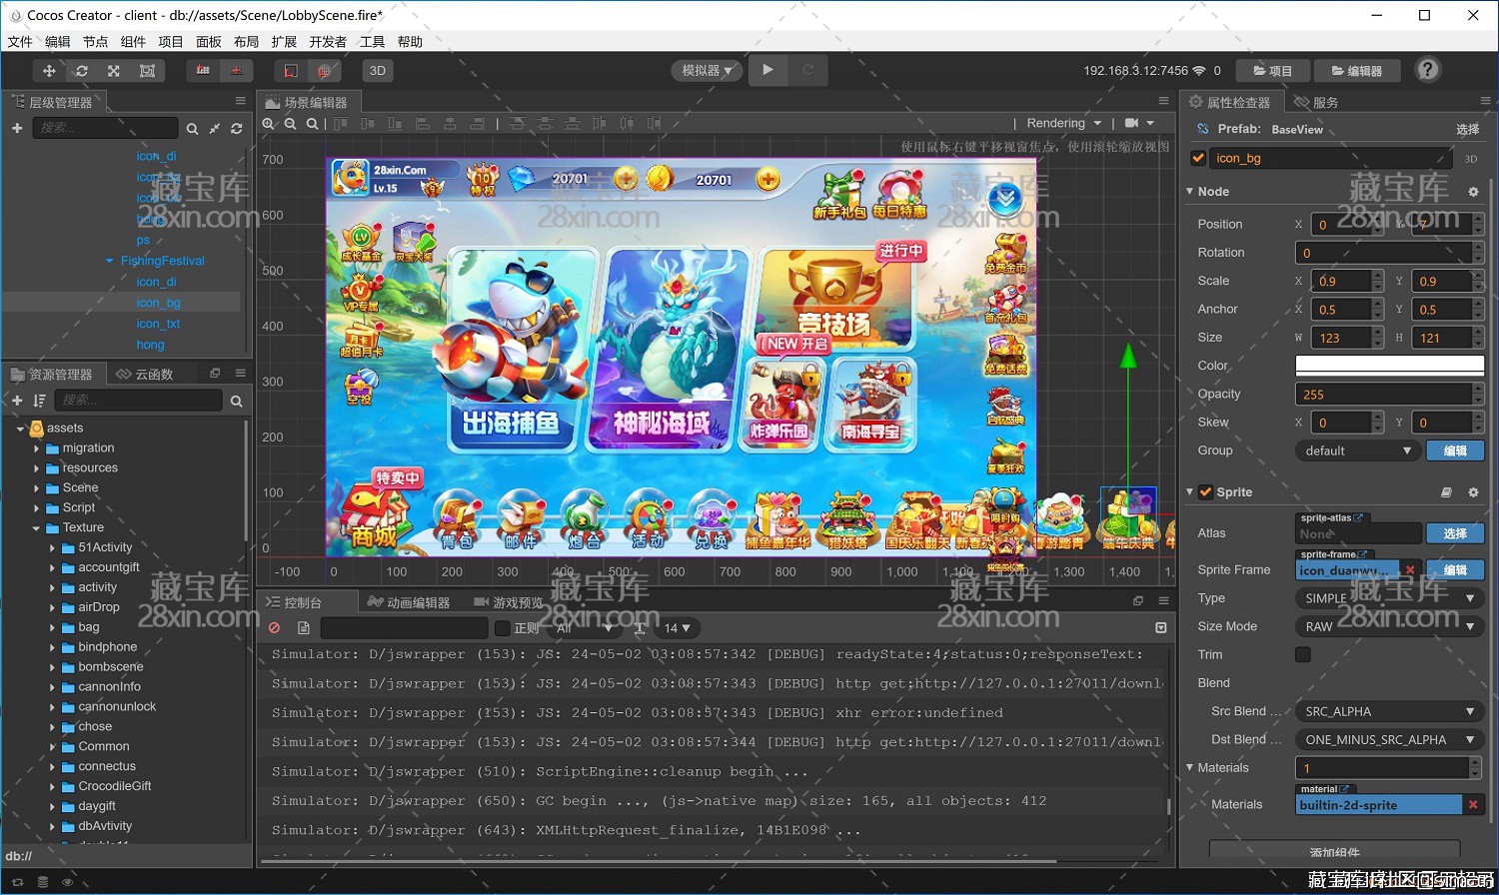Toggle pivot/center handle position mode
This screenshot has height=895, width=1499.
tap(203, 71)
